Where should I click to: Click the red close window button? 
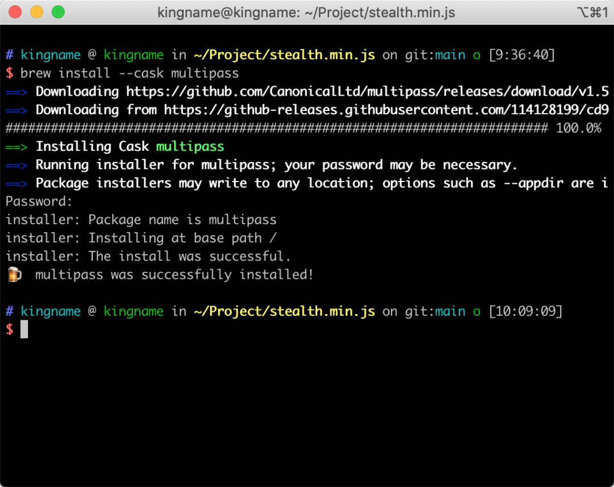coord(15,12)
